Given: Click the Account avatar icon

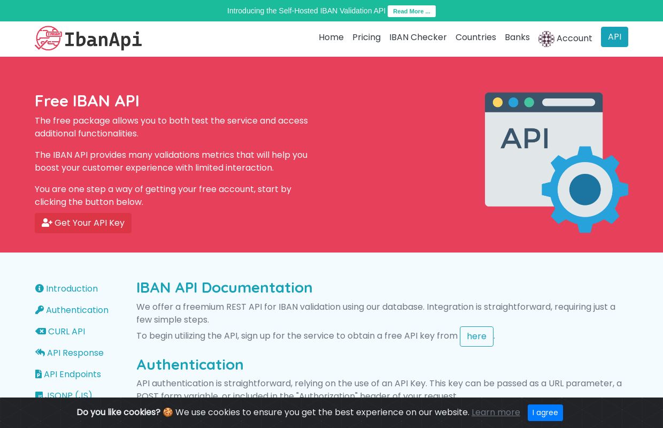Looking at the screenshot, I should click(x=546, y=39).
